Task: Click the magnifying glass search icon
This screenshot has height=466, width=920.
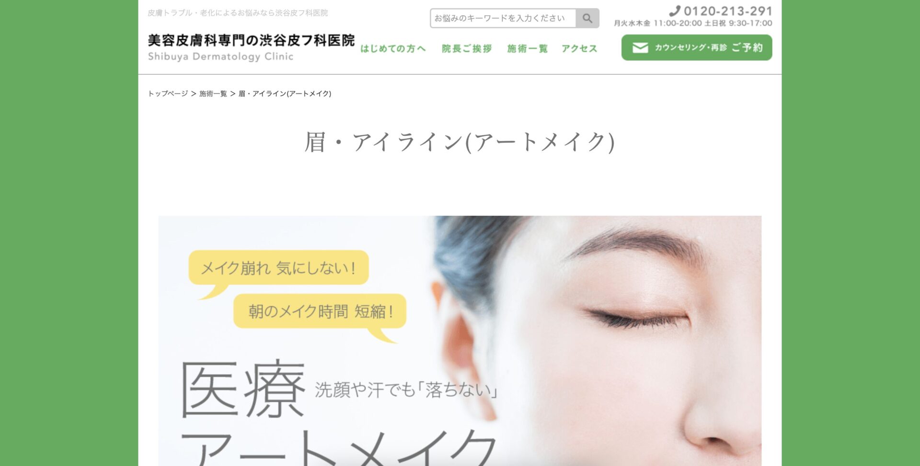Action: point(587,18)
